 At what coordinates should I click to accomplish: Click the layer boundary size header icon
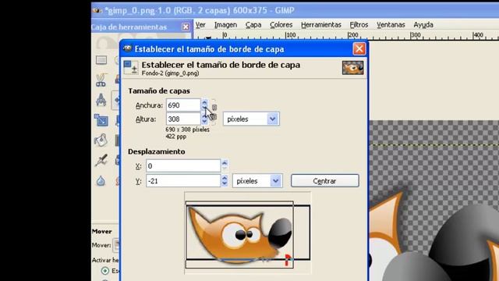click(131, 68)
